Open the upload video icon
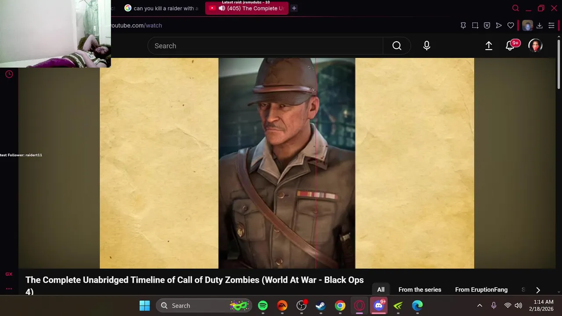 (x=489, y=46)
